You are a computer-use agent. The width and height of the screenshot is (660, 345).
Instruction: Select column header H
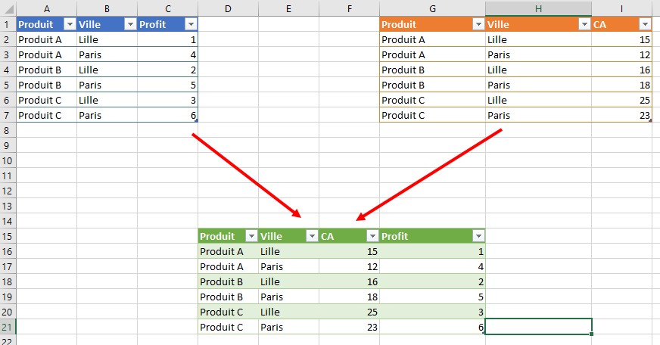coord(538,8)
